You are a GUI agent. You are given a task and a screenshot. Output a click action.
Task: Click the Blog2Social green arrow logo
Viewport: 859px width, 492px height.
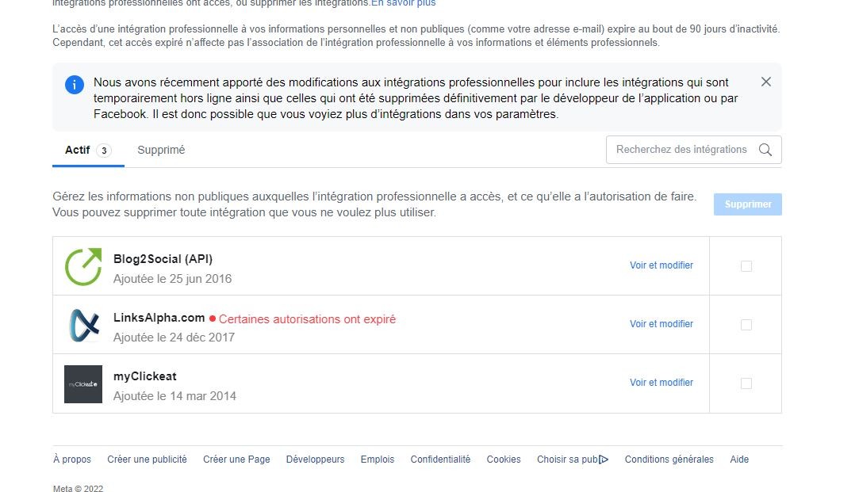click(x=83, y=266)
